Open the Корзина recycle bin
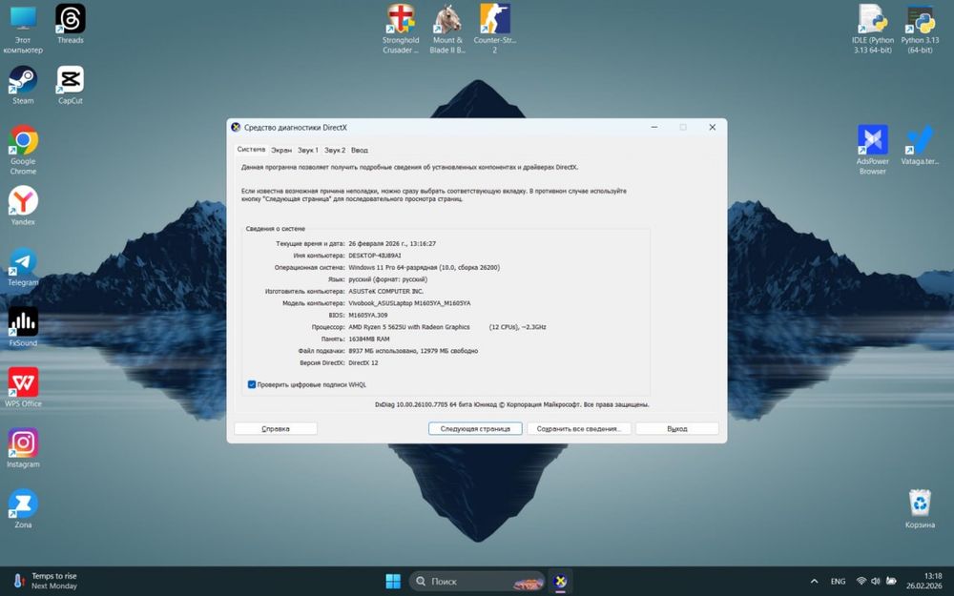 [920, 508]
